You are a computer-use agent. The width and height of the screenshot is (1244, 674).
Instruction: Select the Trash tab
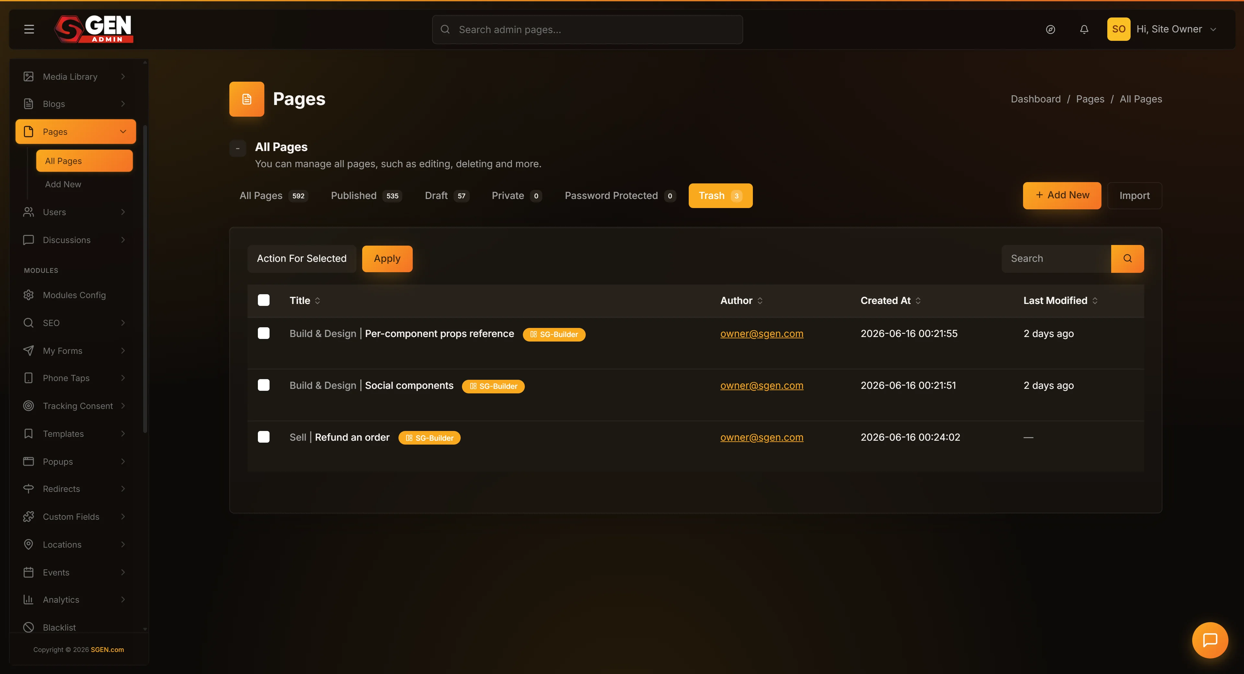coord(720,196)
